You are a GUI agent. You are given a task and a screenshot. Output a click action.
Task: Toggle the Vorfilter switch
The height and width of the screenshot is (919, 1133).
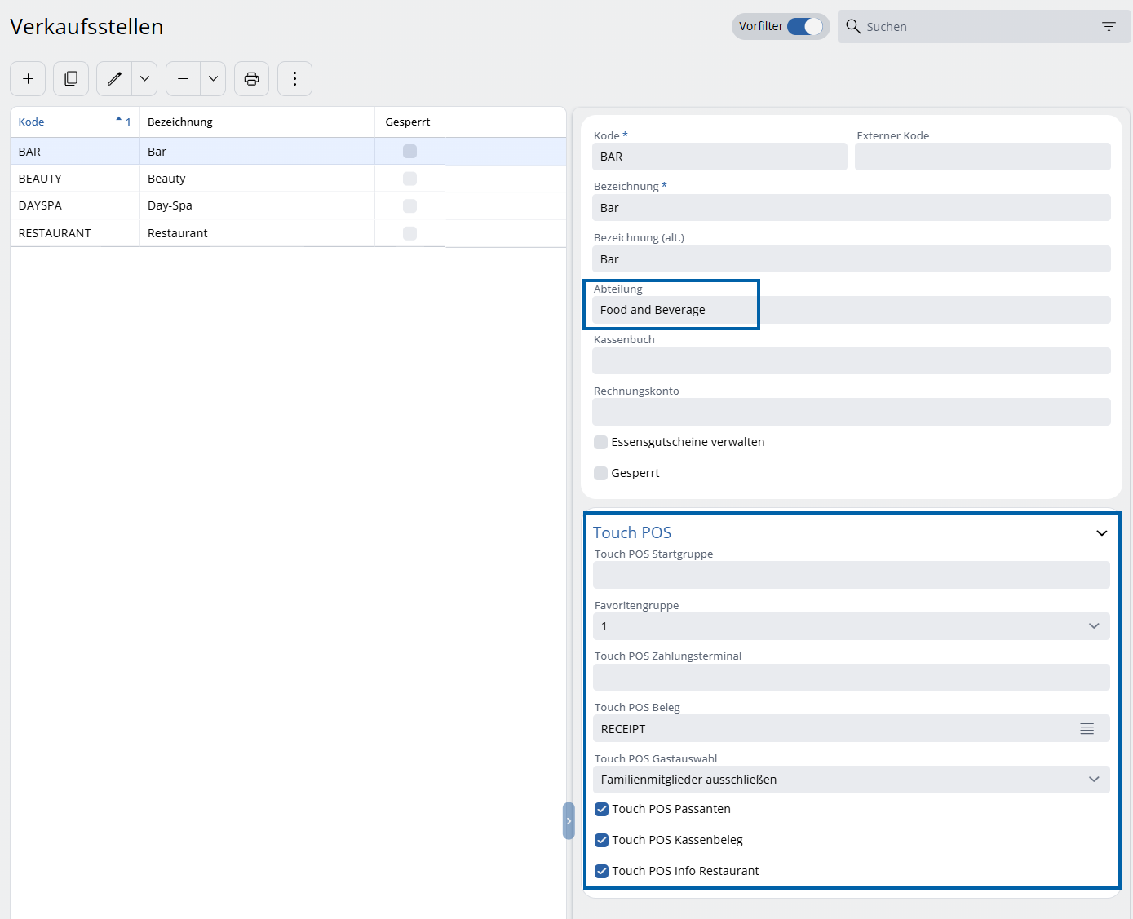(x=804, y=27)
